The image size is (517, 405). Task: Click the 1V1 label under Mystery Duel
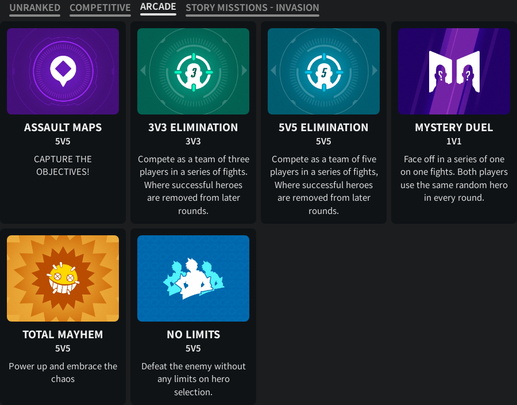[454, 142]
